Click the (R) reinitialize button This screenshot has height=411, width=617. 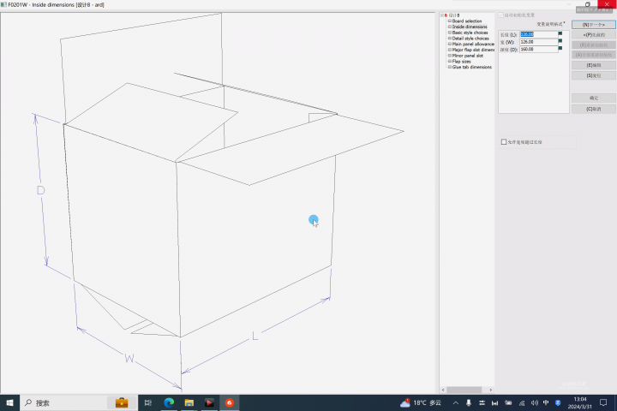click(x=593, y=45)
